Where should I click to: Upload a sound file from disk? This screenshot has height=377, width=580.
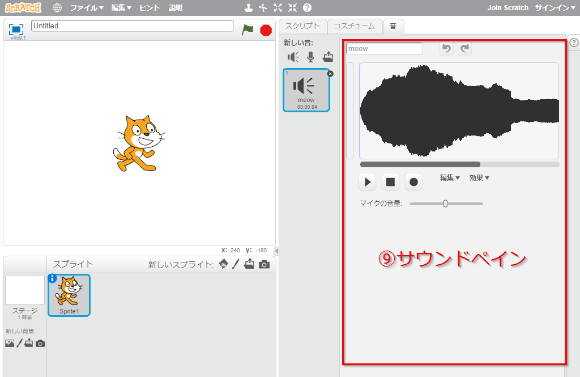(x=327, y=57)
